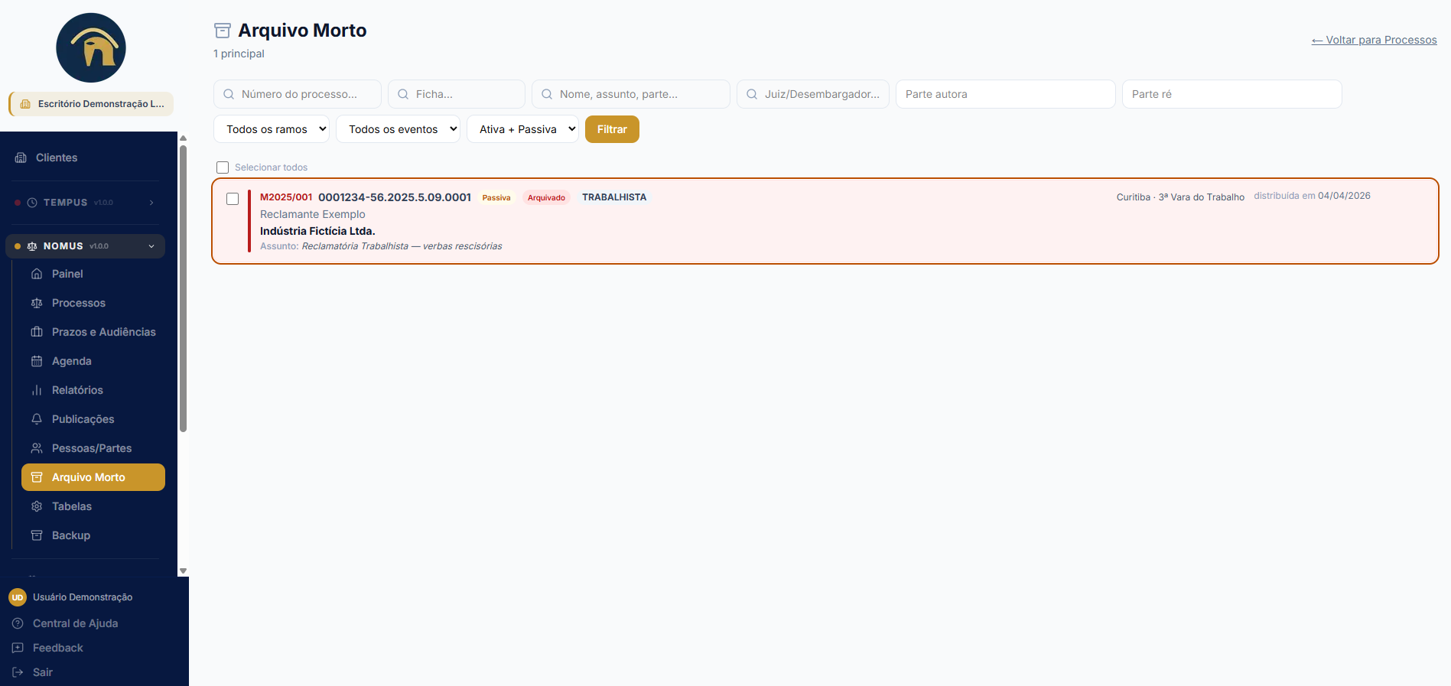The image size is (1451, 686).
Task: Click the Filtrar button
Action: point(612,129)
